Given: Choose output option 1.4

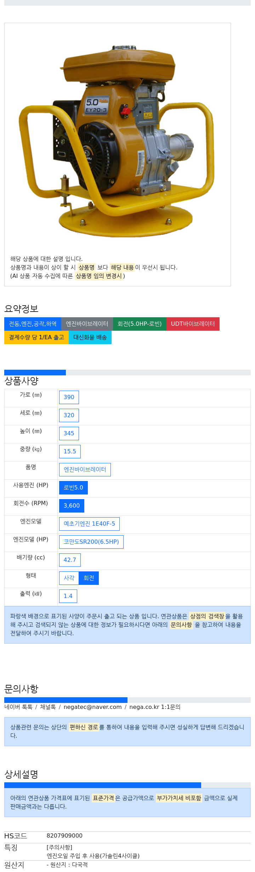Looking at the screenshot, I should click(x=68, y=596).
